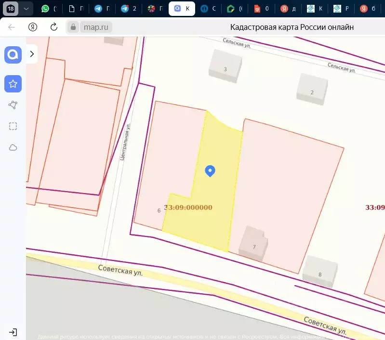The image size is (385, 340).
Task: Click the bottom right Советская ул. label
Action: [x=325, y=326]
